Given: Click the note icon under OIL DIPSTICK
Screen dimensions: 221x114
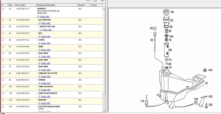Looking at the screenshot, I should 39,23.
